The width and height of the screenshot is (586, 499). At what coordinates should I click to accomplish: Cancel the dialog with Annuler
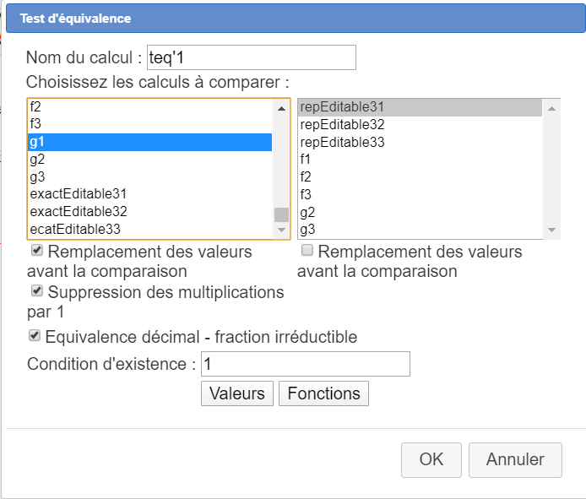[515, 459]
